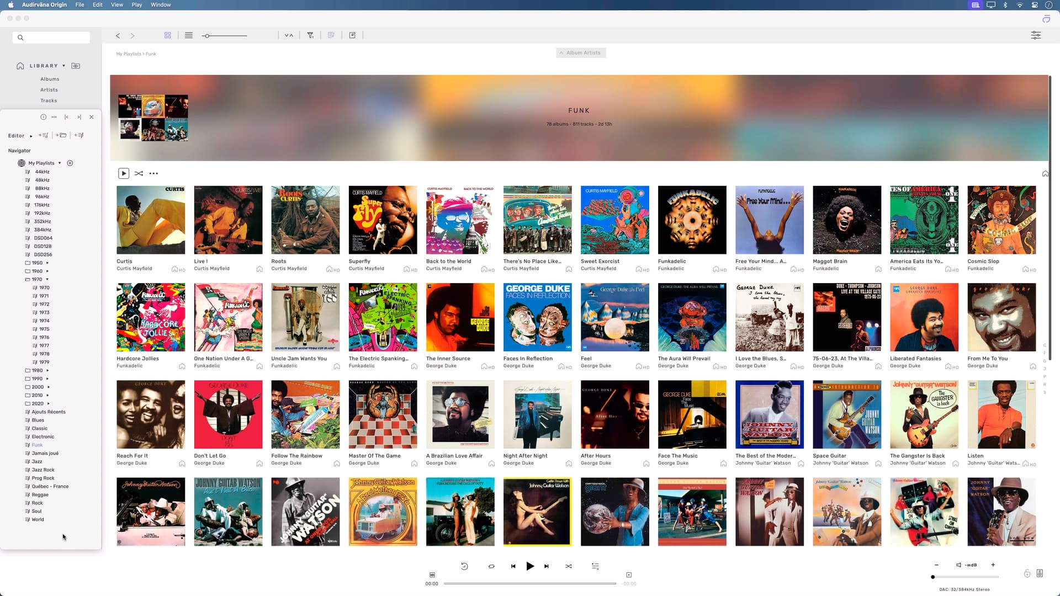The width and height of the screenshot is (1060, 596).
Task: Open the panel's three-dot more options
Action: point(54,117)
